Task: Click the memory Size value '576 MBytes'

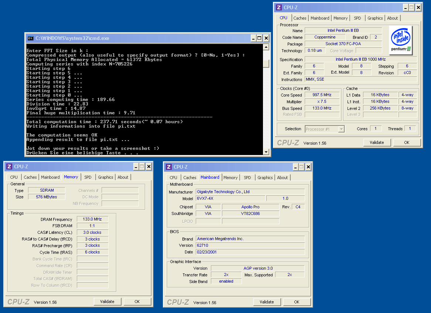Action: click(47, 197)
